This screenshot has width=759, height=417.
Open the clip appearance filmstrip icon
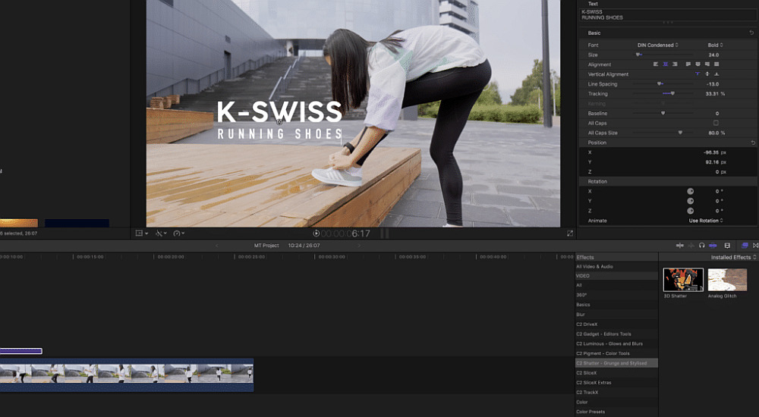point(727,246)
